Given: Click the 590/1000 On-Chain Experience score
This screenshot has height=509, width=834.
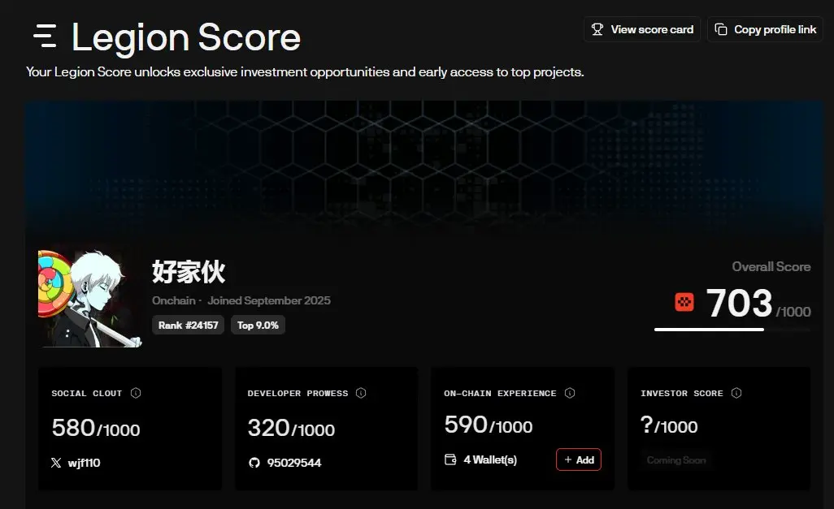Looking at the screenshot, I should pos(489,425).
